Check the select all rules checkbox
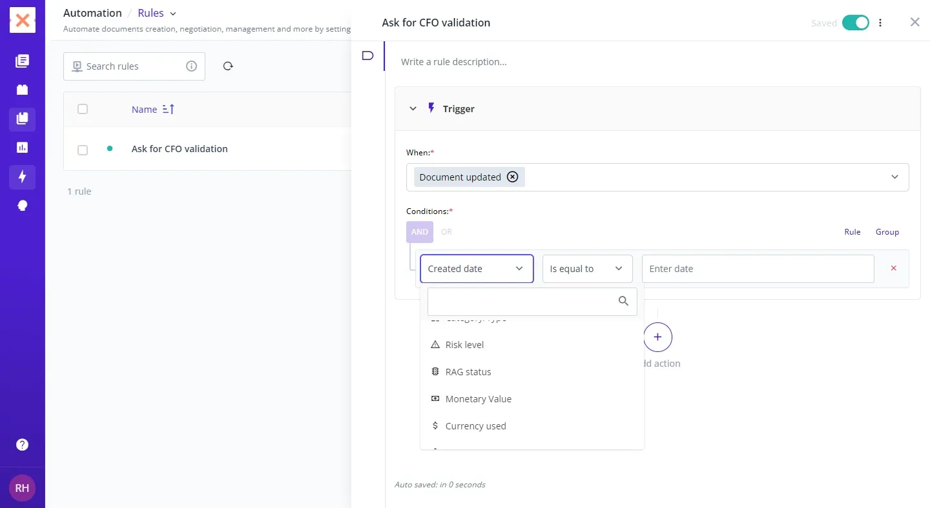930x508 pixels. (83, 109)
